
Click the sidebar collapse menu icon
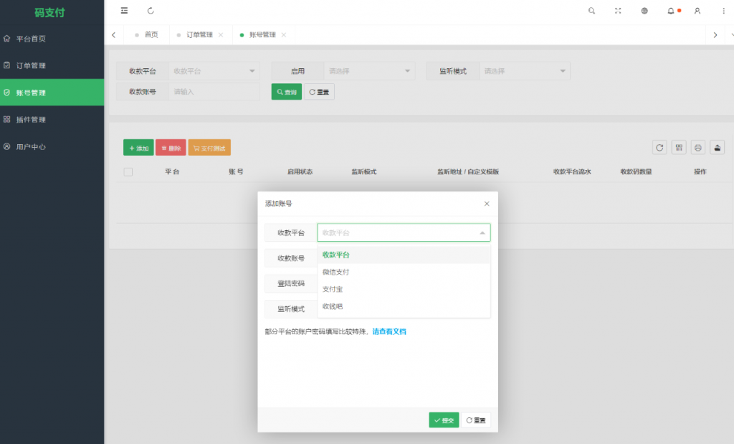pos(125,11)
